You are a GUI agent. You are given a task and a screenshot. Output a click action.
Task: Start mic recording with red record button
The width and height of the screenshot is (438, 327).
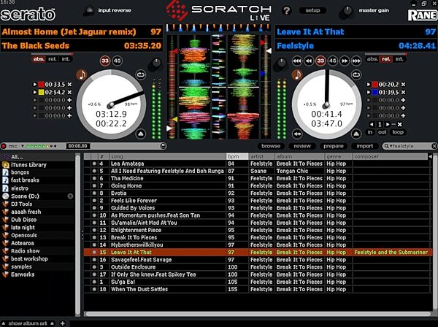coord(4,146)
